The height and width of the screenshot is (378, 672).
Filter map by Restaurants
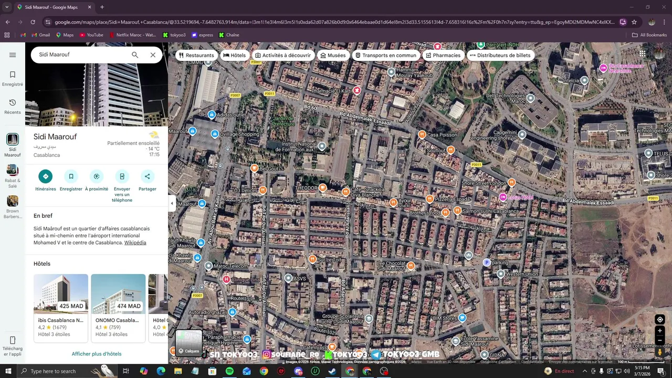pyautogui.click(x=196, y=55)
